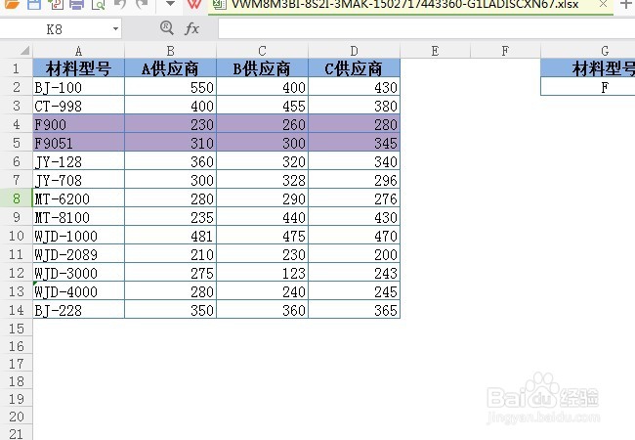Viewport: 635px width, 440px height.
Task: Select column B header
Action: (x=171, y=51)
